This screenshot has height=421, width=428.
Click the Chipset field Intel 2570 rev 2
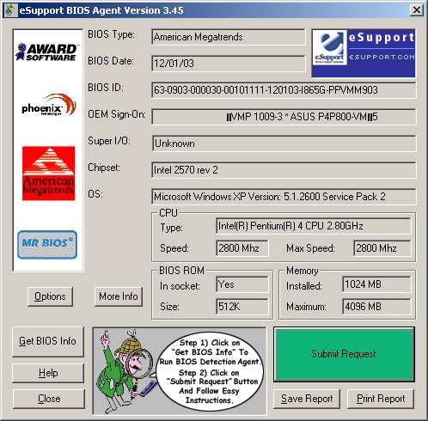pyautogui.click(x=284, y=170)
